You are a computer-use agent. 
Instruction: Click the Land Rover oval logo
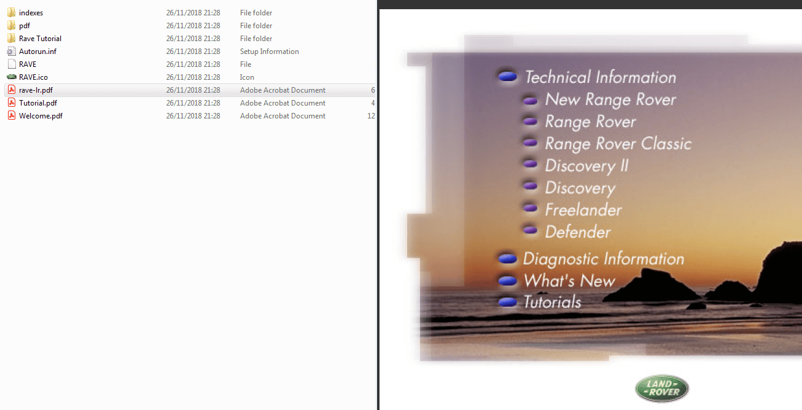[x=662, y=388]
